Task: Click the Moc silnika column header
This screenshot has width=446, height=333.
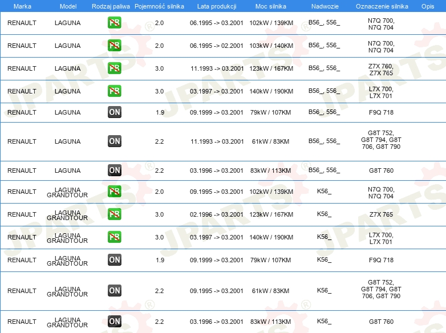Action: coord(271,6)
